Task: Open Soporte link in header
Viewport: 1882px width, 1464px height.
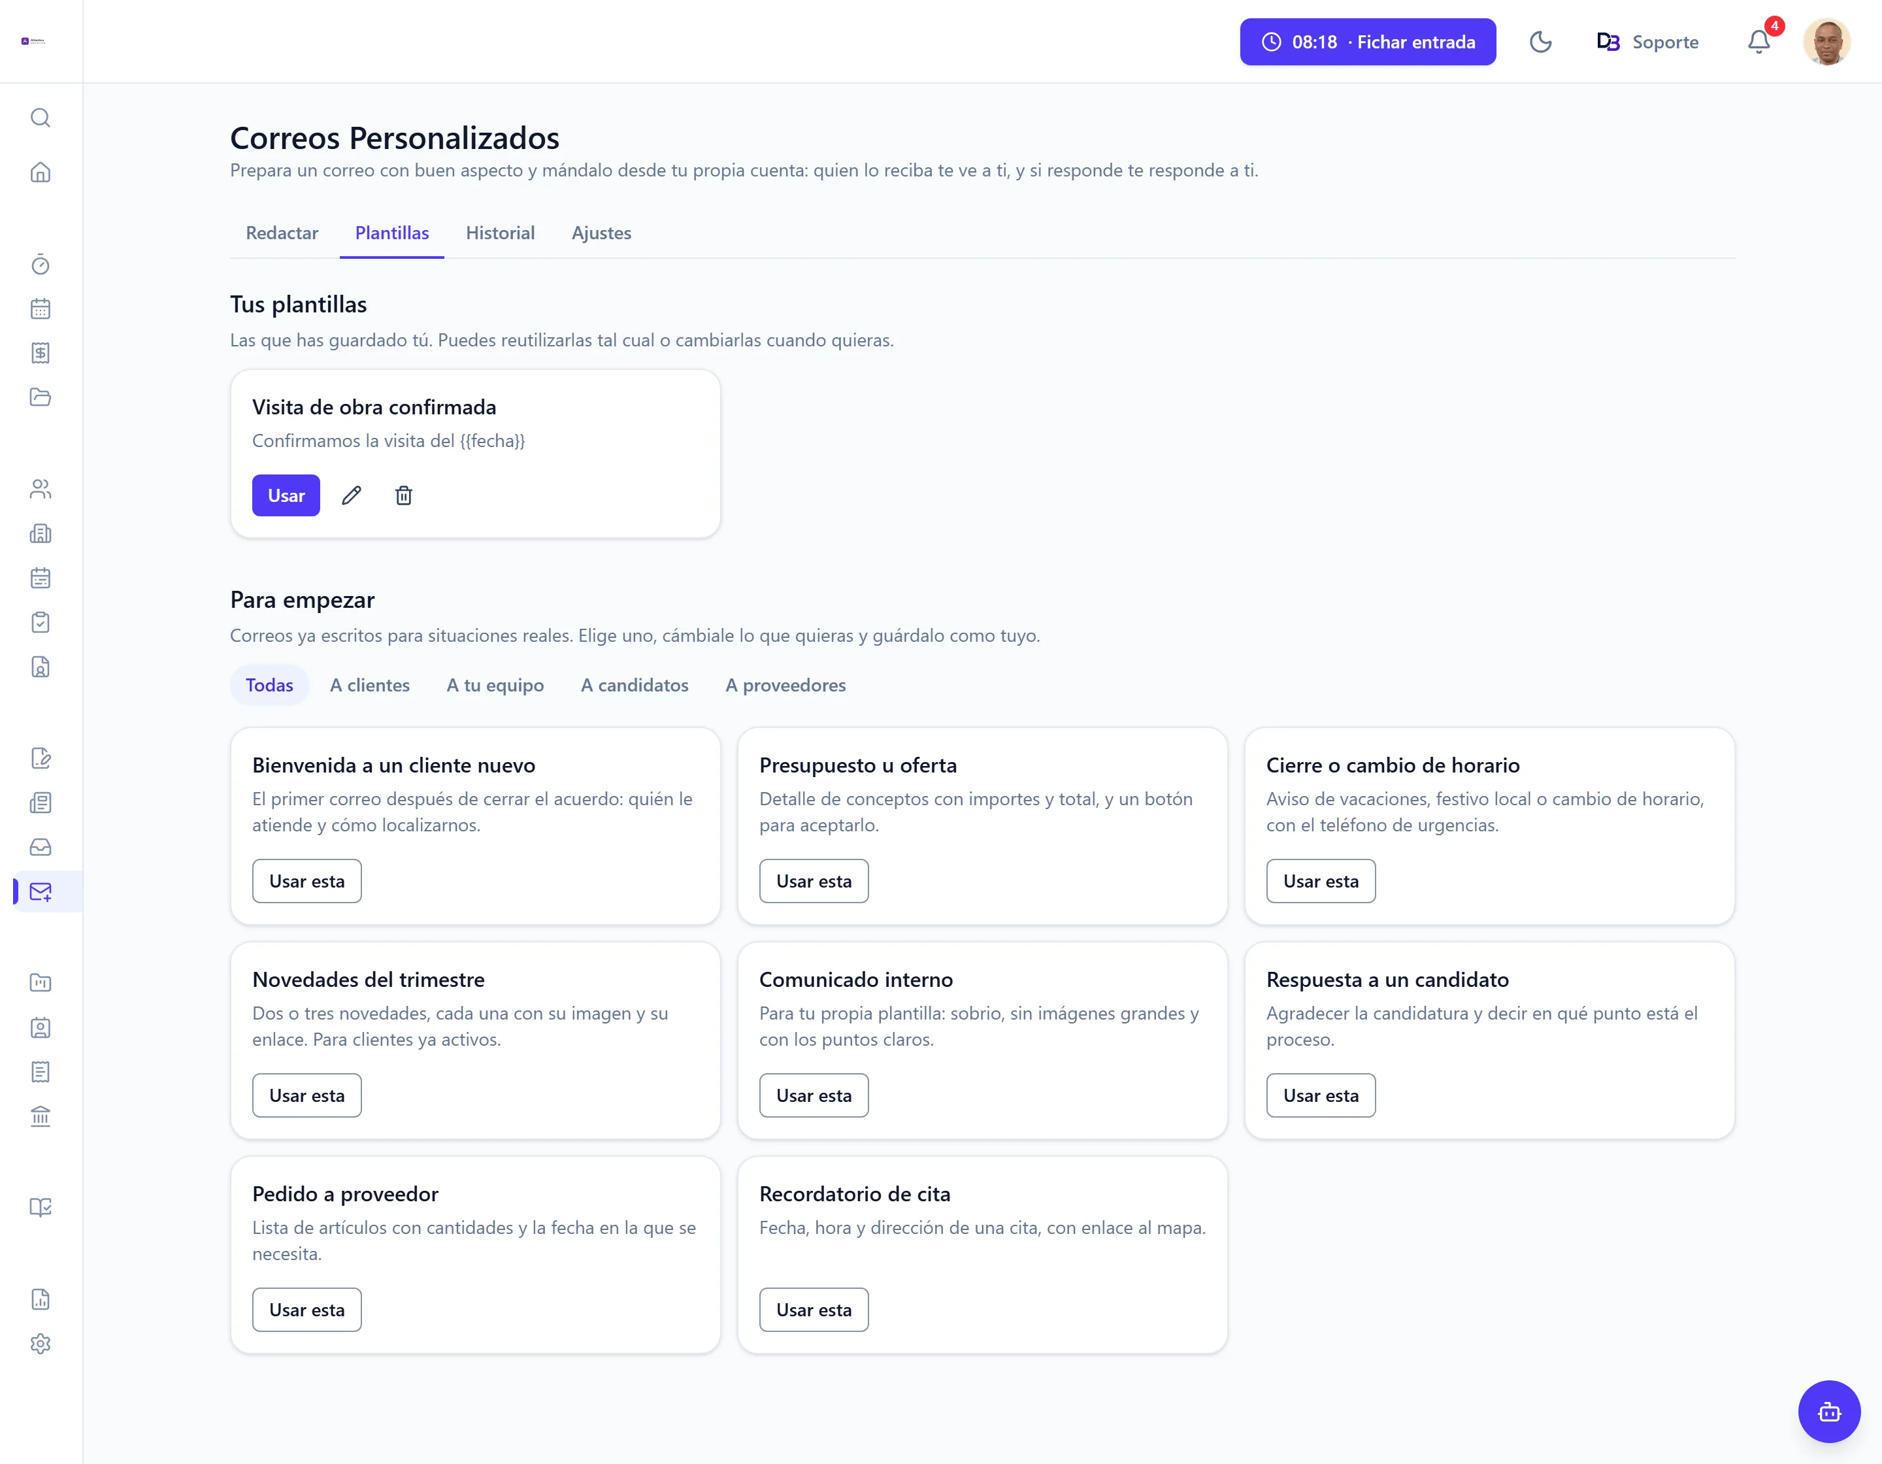Action: (x=1647, y=41)
